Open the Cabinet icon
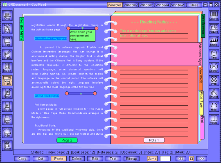Screen dimensions: 221x163 coord(214,16)
